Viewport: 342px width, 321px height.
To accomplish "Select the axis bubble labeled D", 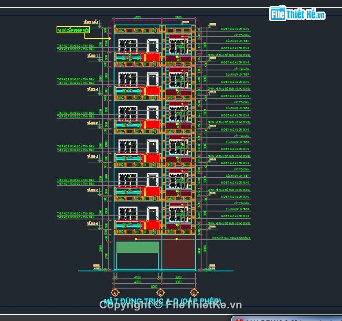I will [x=194, y=293].
